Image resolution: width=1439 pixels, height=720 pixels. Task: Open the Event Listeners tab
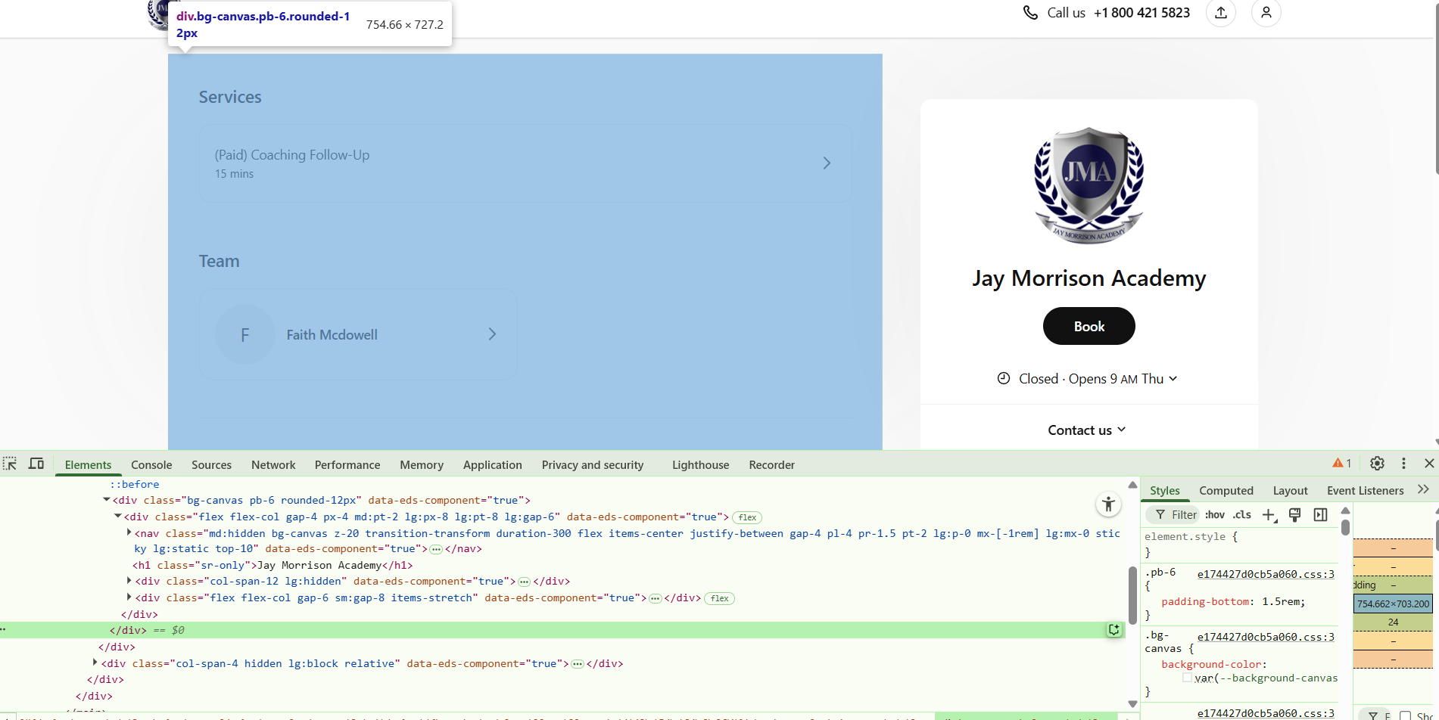tap(1365, 490)
